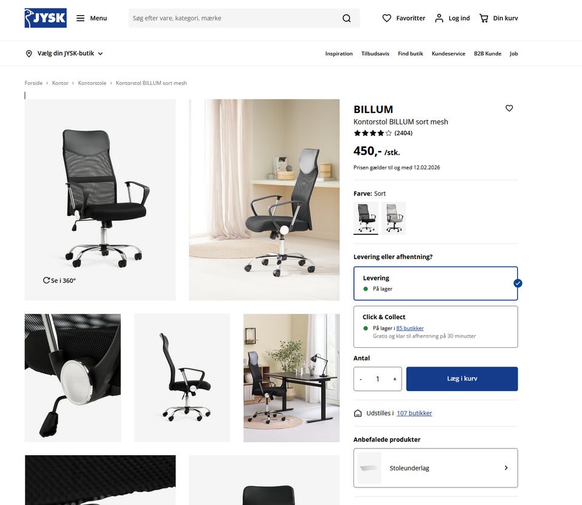
Task: Increase quantity with plus button
Action: tap(395, 379)
